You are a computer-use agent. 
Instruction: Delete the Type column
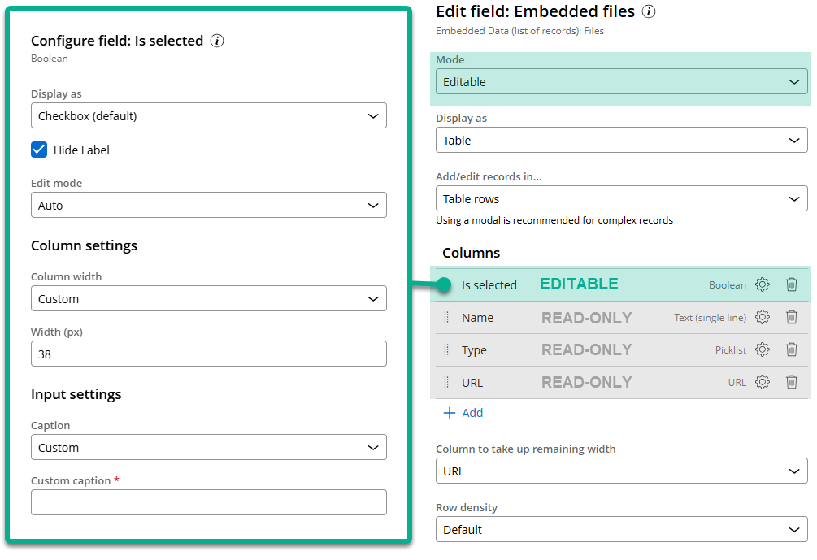pos(792,349)
